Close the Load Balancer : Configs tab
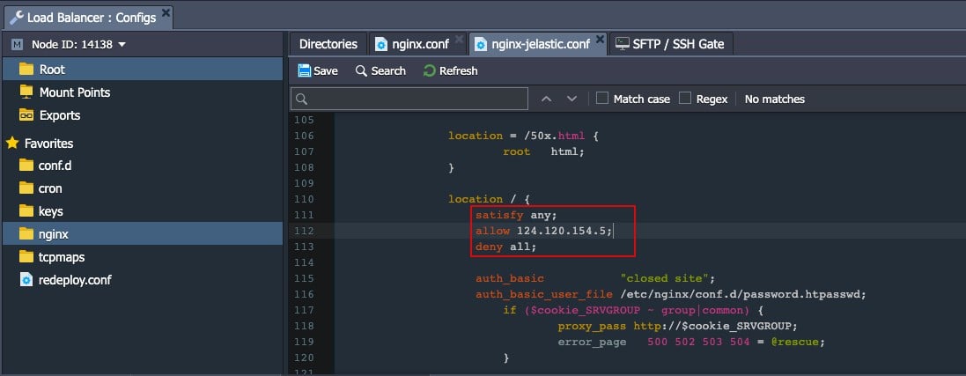Viewport: 966px width, 376px height. [166, 12]
